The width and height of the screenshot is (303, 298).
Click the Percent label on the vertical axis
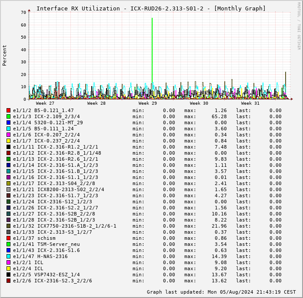[x=5, y=55]
